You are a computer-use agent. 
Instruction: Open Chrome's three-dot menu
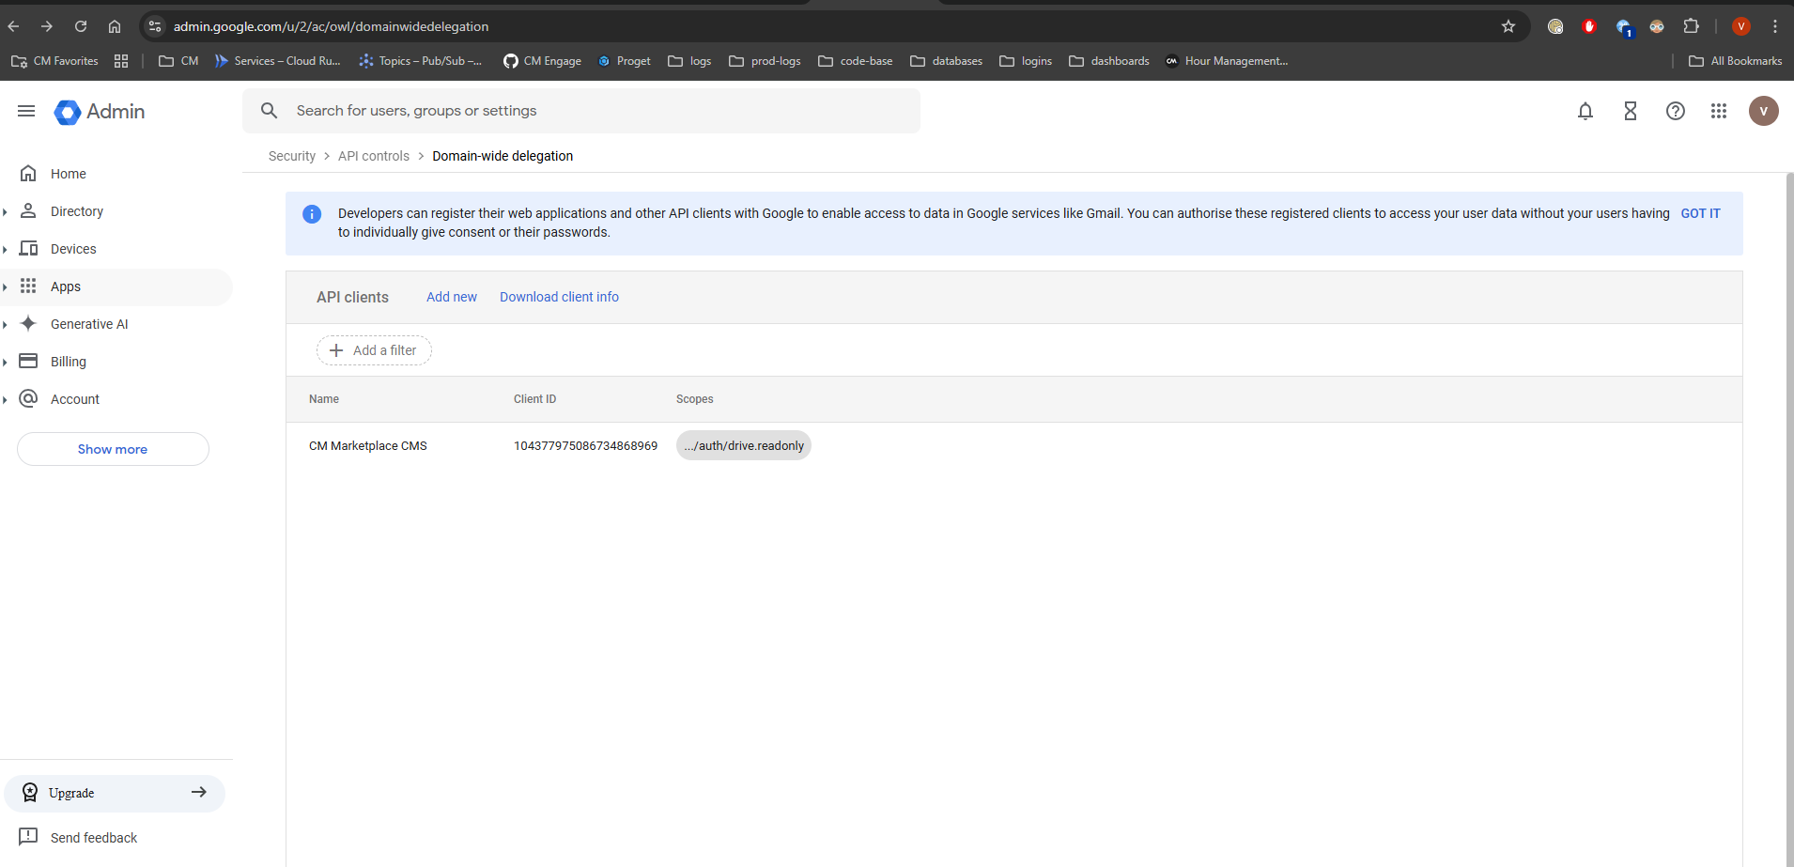coord(1775,26)
